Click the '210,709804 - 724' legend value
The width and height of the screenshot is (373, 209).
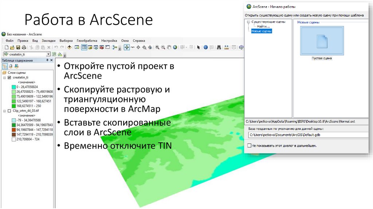click(28, 139)
